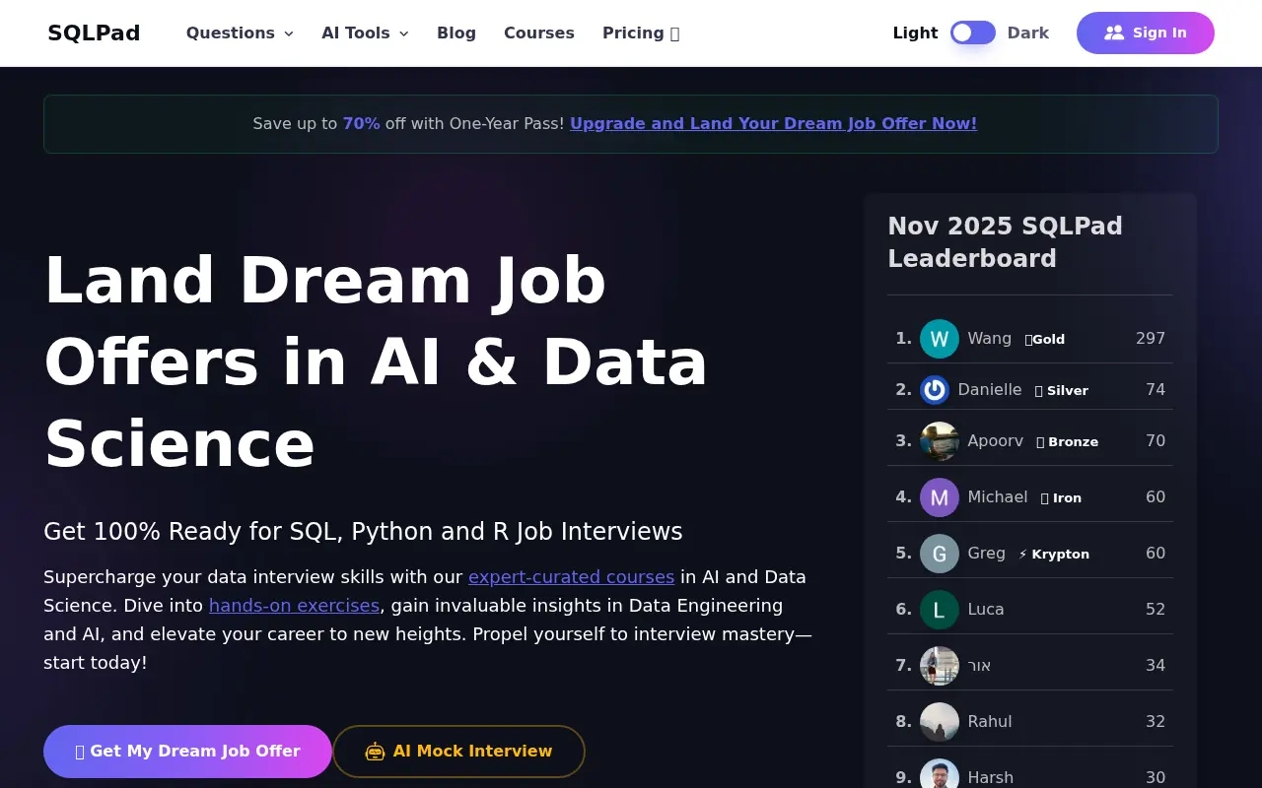Follow the expert-curated courses link

coord(571,576)
